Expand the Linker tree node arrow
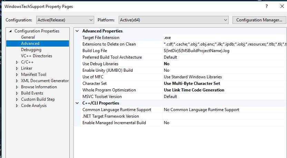Screen dimensions: 287x158 click(x=17, y=68)
